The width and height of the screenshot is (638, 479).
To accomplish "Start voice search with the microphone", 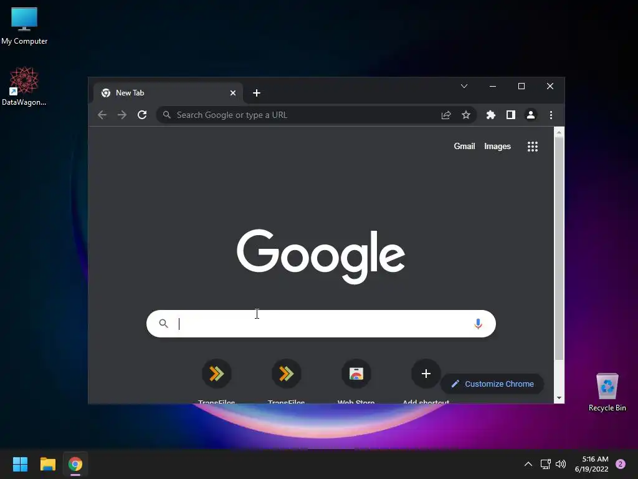I will point(478,324).
